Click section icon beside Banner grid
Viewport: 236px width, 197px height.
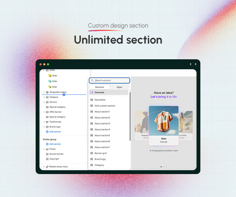click(x=92, y=153)
